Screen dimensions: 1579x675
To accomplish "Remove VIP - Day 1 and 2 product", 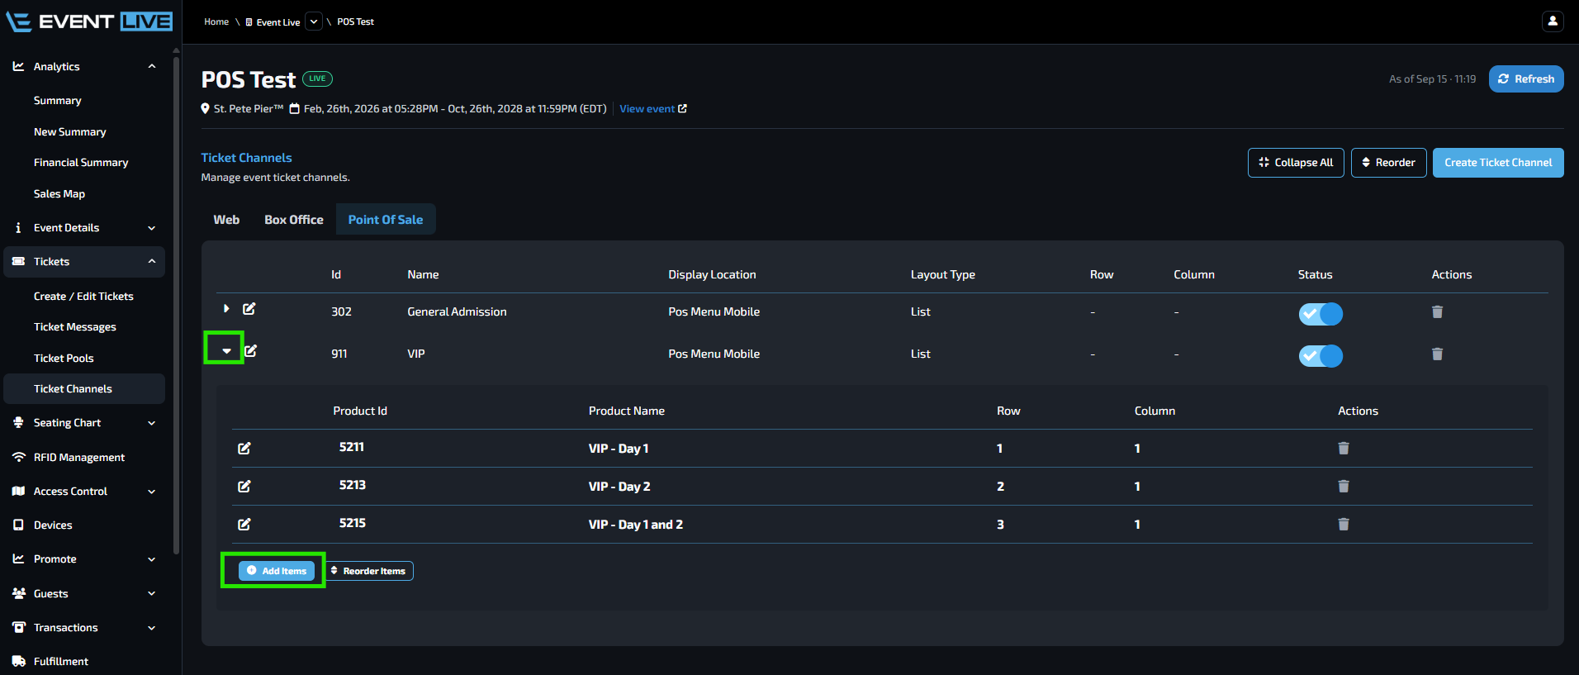I will (x=1344, y=524).
